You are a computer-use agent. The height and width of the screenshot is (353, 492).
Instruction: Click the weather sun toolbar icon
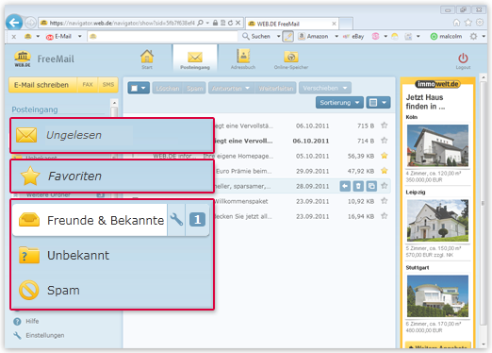(395, 37)
